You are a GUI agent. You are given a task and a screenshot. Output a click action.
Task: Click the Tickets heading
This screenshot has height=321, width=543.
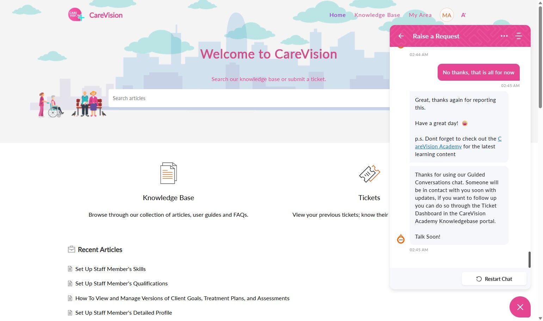coord(369,198)
